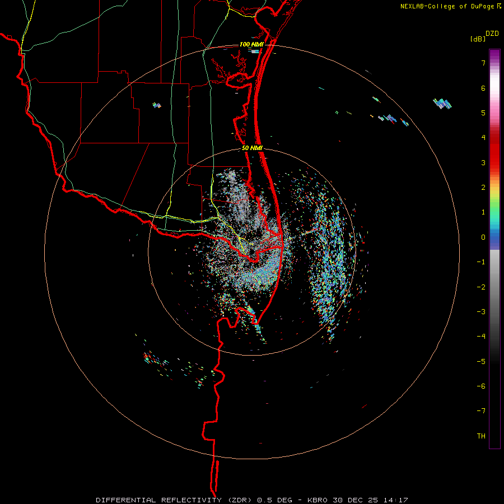Click the DZD legend title
The height and width of the screenshot is (504, 504).
pyautogui.click(x=492, y=34)
